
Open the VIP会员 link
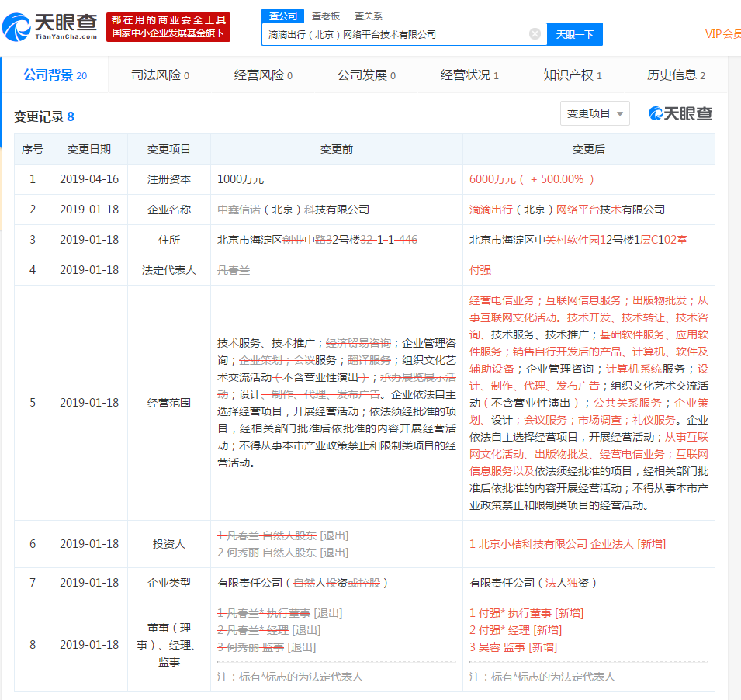722,34
